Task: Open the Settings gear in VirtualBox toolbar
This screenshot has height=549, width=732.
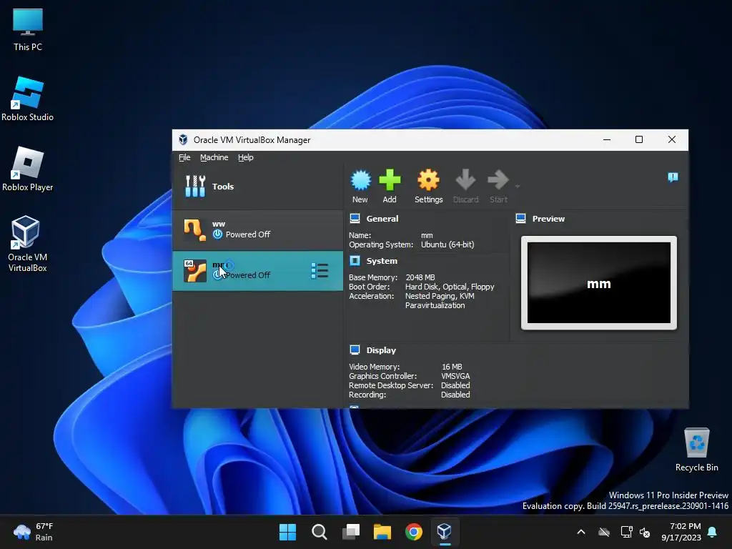Action: point(429,181)
